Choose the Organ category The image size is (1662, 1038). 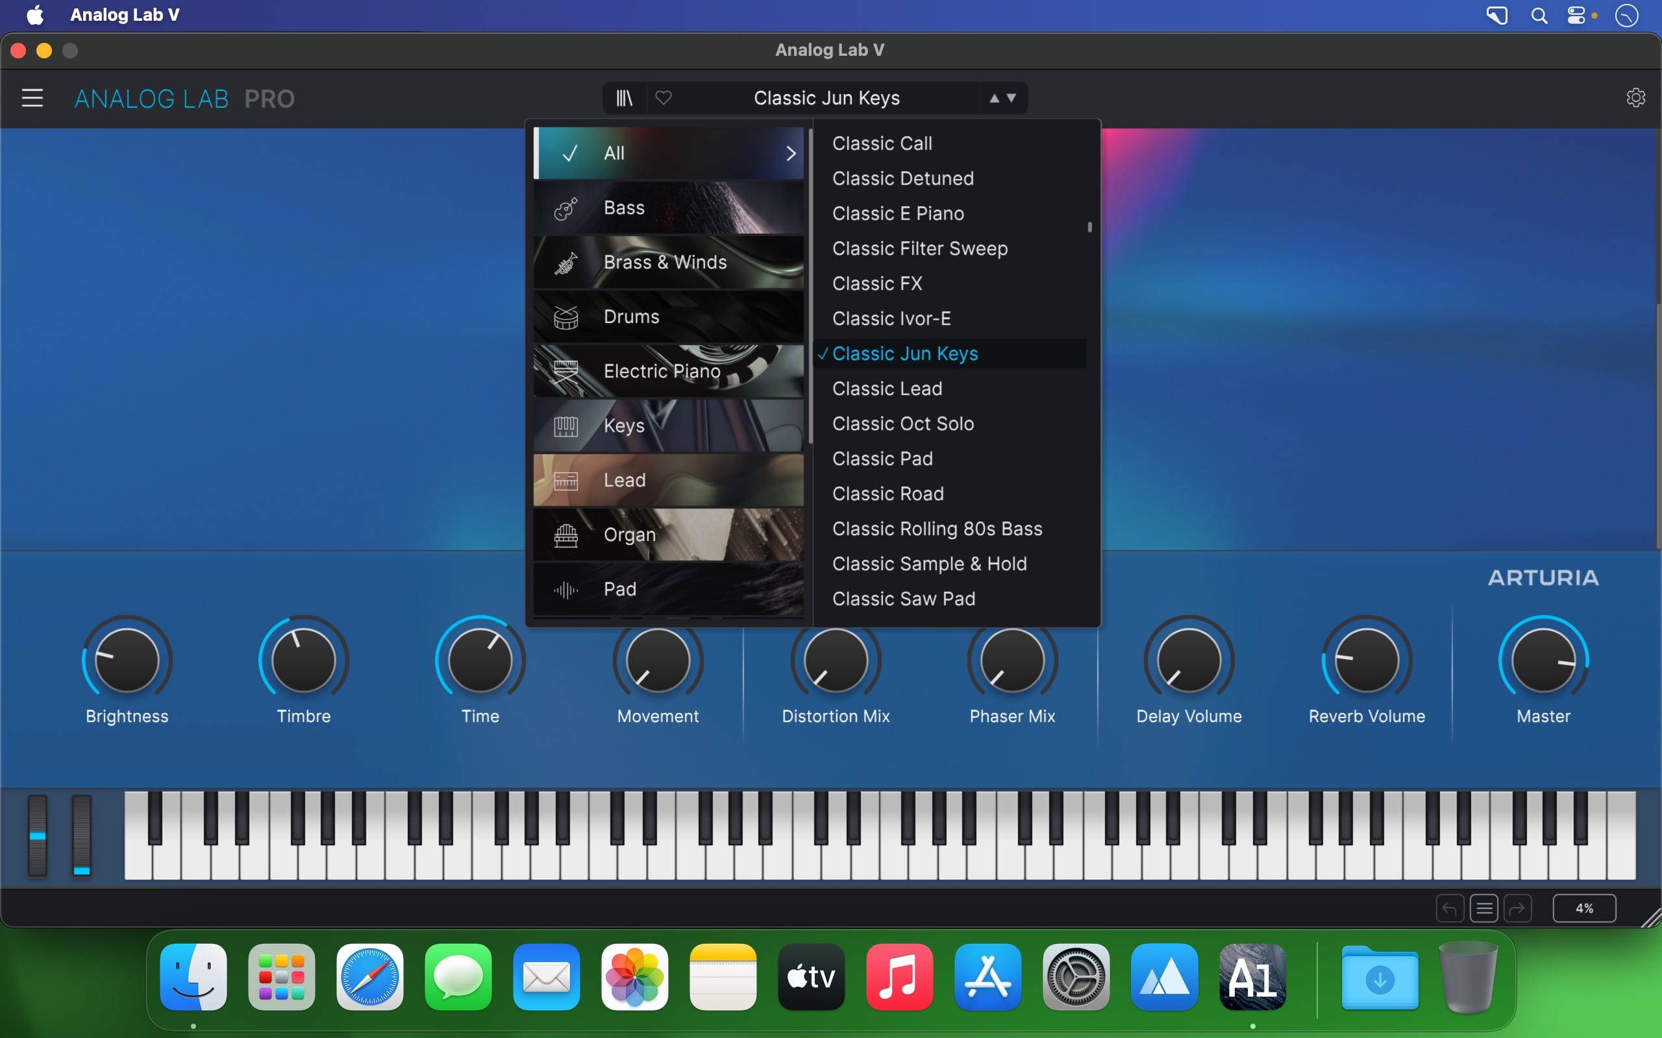tap(668, 534)
